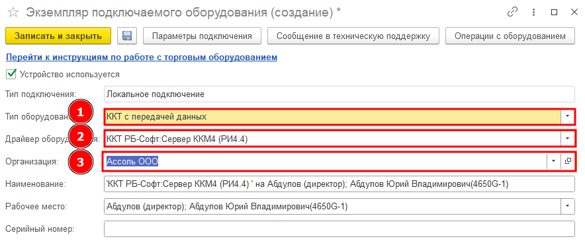Click Сообщение в техническую поддержку button

[353, 36]
